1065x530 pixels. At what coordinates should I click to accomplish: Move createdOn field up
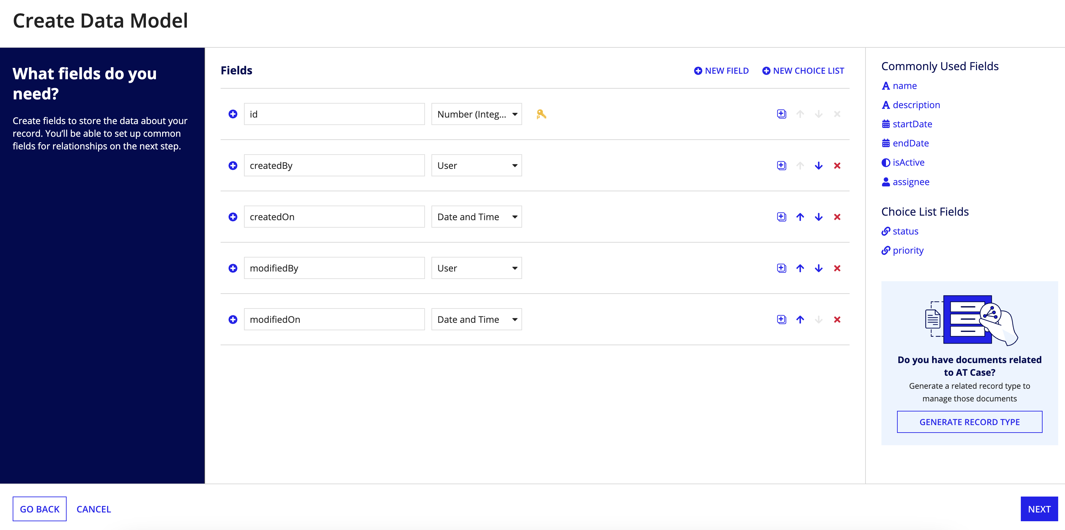click(800, 217)
